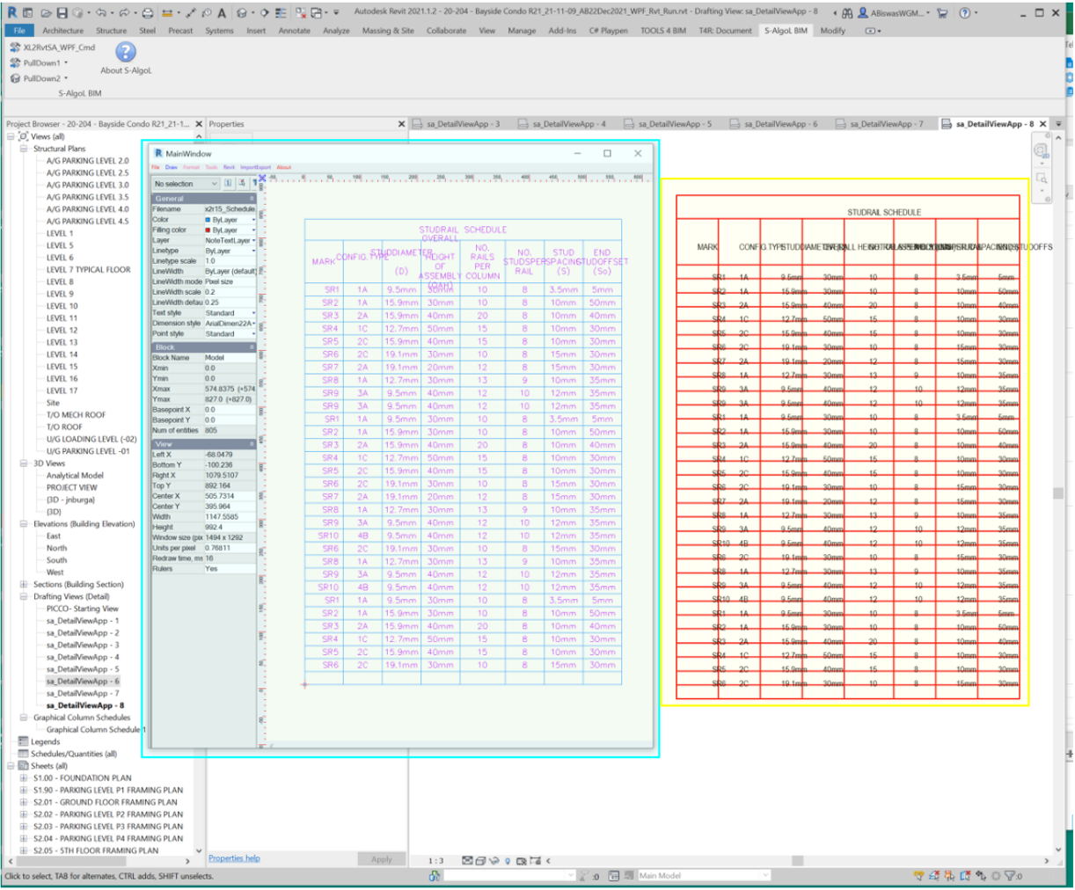Image resolution: width=1075 pixels, height=890 pixels.
Task: Expand the Sections (Building Section) node
Action: 24,584
